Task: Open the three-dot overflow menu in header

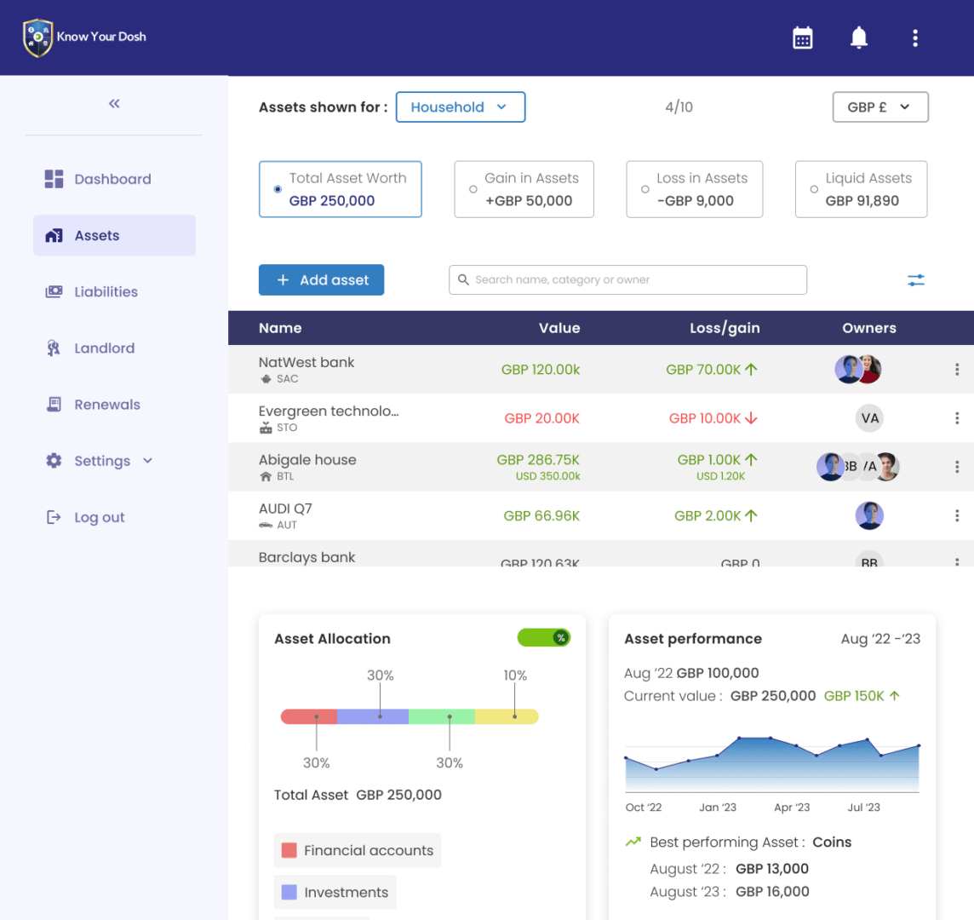Action: (x=915, y=37)
